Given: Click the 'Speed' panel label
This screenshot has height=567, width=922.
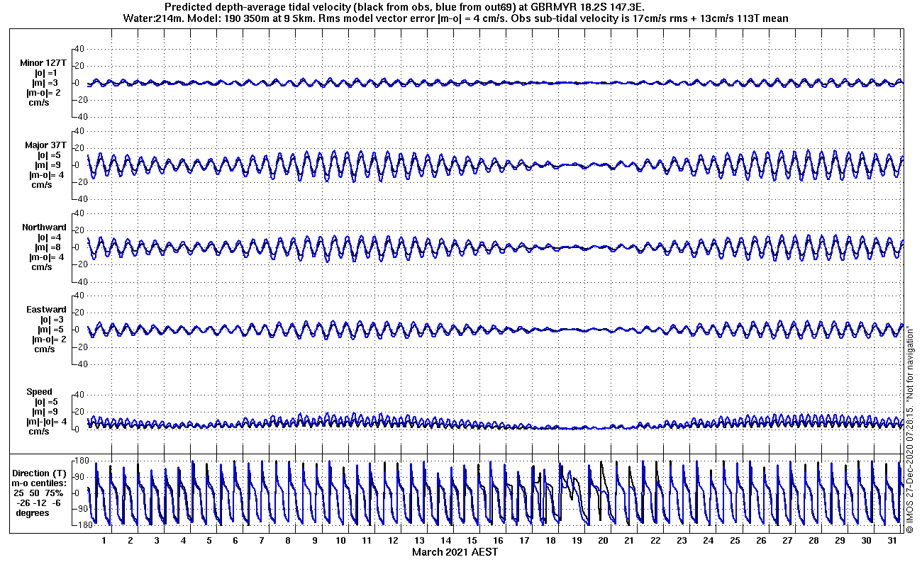Looking at the screenshot, I should (39, 392).
